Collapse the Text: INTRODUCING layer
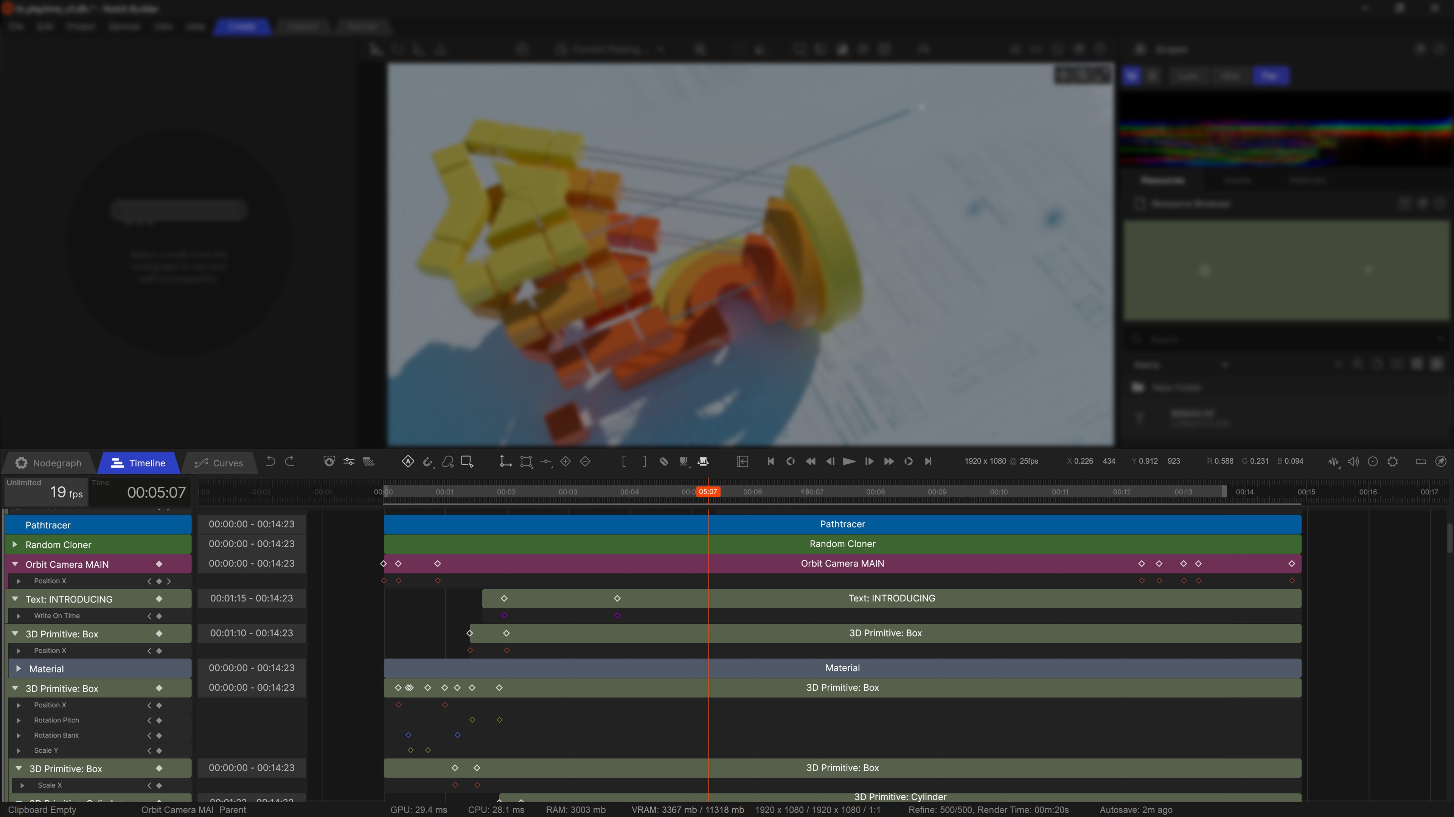 (15, 598)
